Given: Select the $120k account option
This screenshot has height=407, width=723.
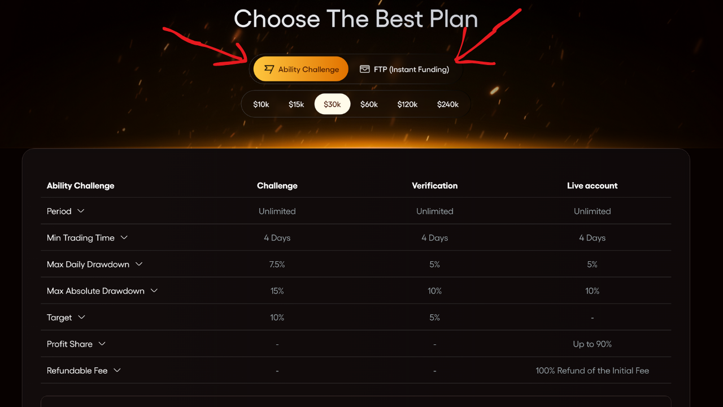Looking at the screenshot, I should point(407,105).
